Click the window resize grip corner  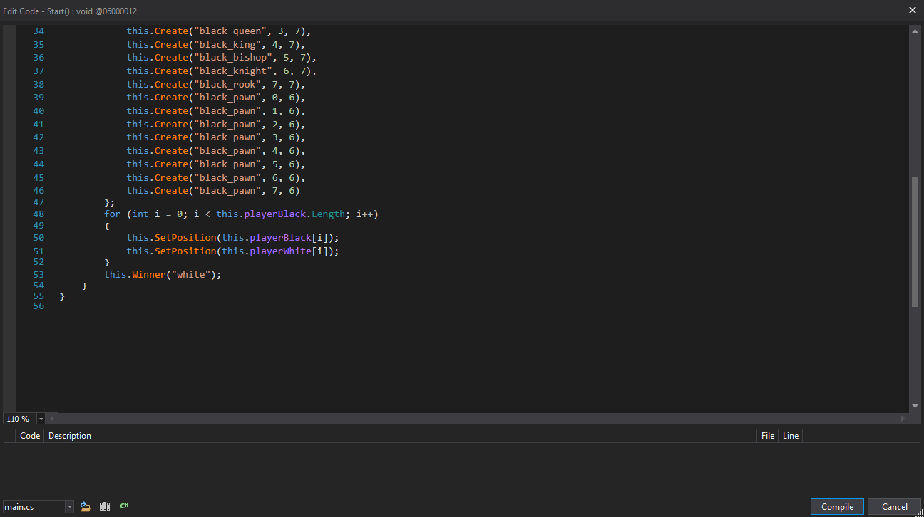(x=919, y=512)
